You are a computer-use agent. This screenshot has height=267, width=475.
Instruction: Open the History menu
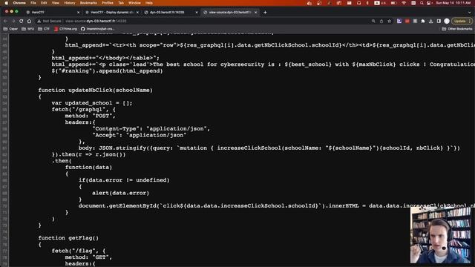click(x=69, y=3)
